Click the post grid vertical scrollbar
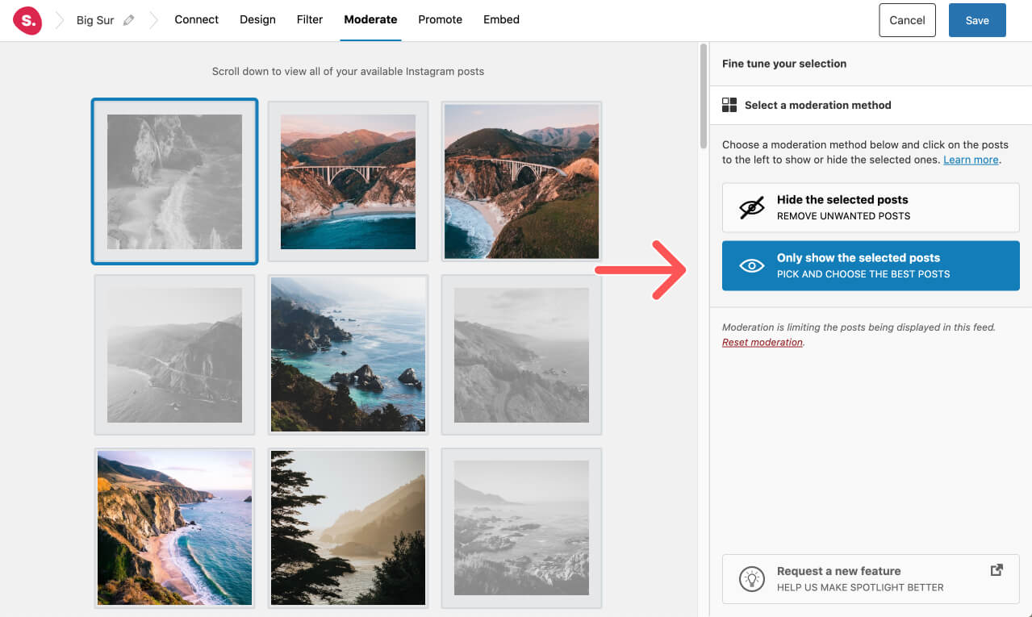The image size is (1032, 617). 704,97
